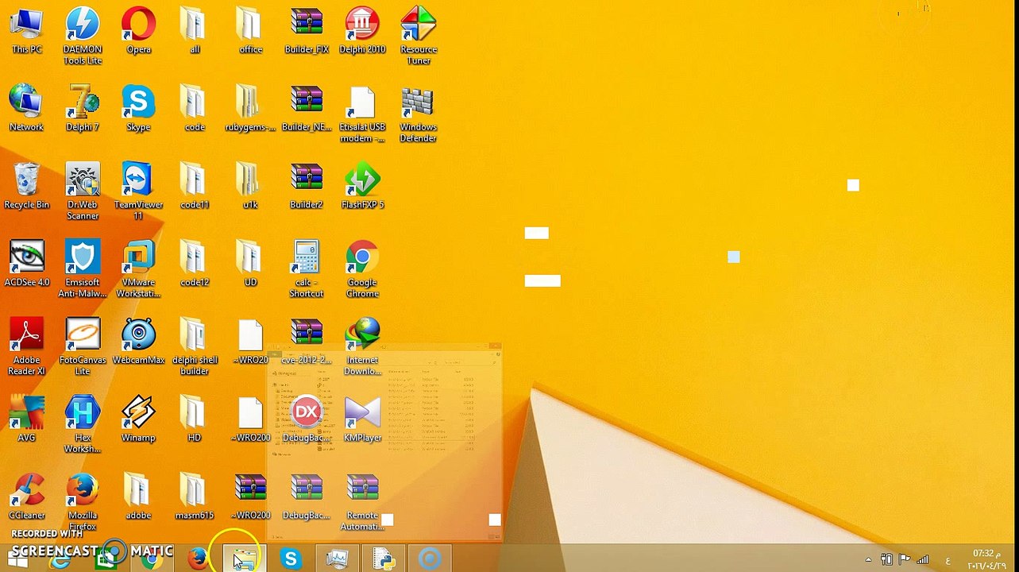Click the Winamp shortcut

[138, 419]
